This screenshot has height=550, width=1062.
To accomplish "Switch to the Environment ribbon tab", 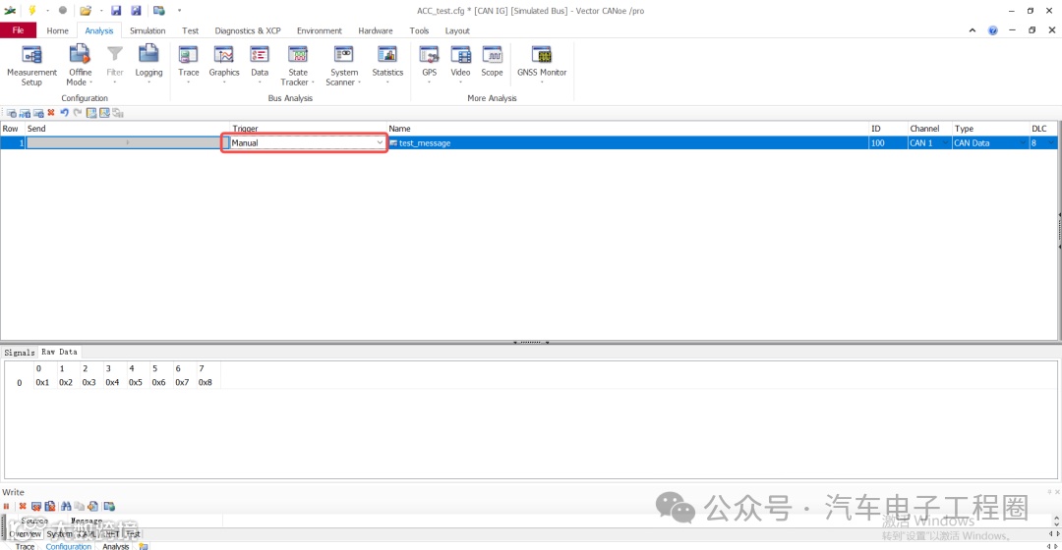I will click(319, 30).
